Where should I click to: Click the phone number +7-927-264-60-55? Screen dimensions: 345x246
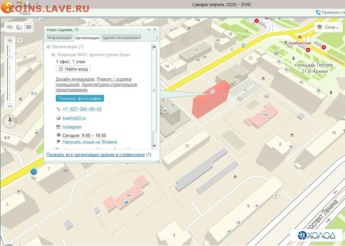[x=82, y=109]
